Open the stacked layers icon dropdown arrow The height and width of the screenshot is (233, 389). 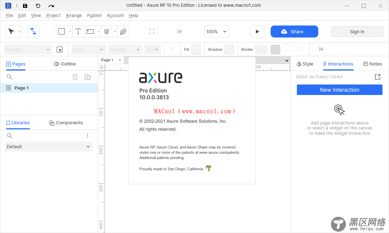click(x=115, y=31)
